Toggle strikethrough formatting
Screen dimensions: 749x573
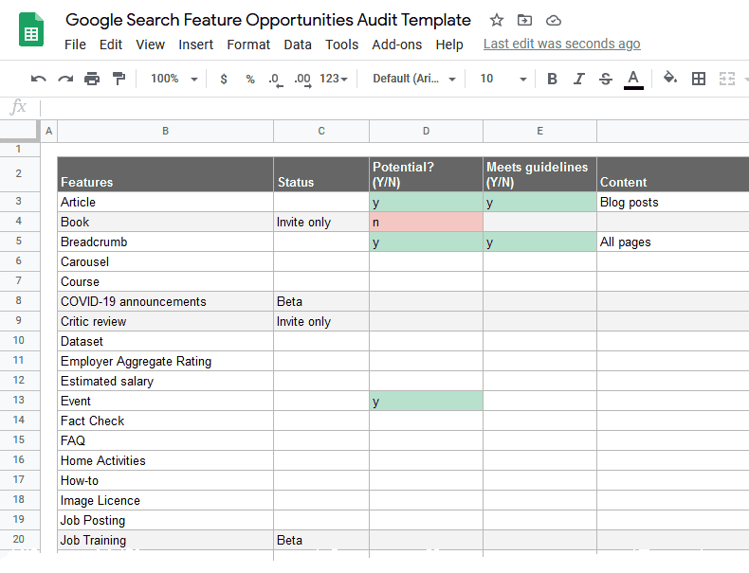(606, 79)
